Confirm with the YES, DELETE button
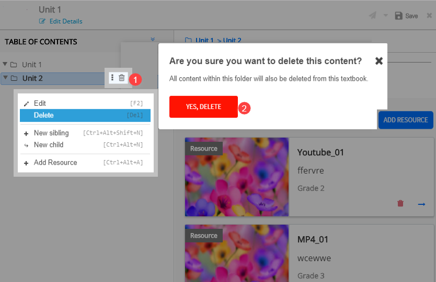 tap(203, 107)
